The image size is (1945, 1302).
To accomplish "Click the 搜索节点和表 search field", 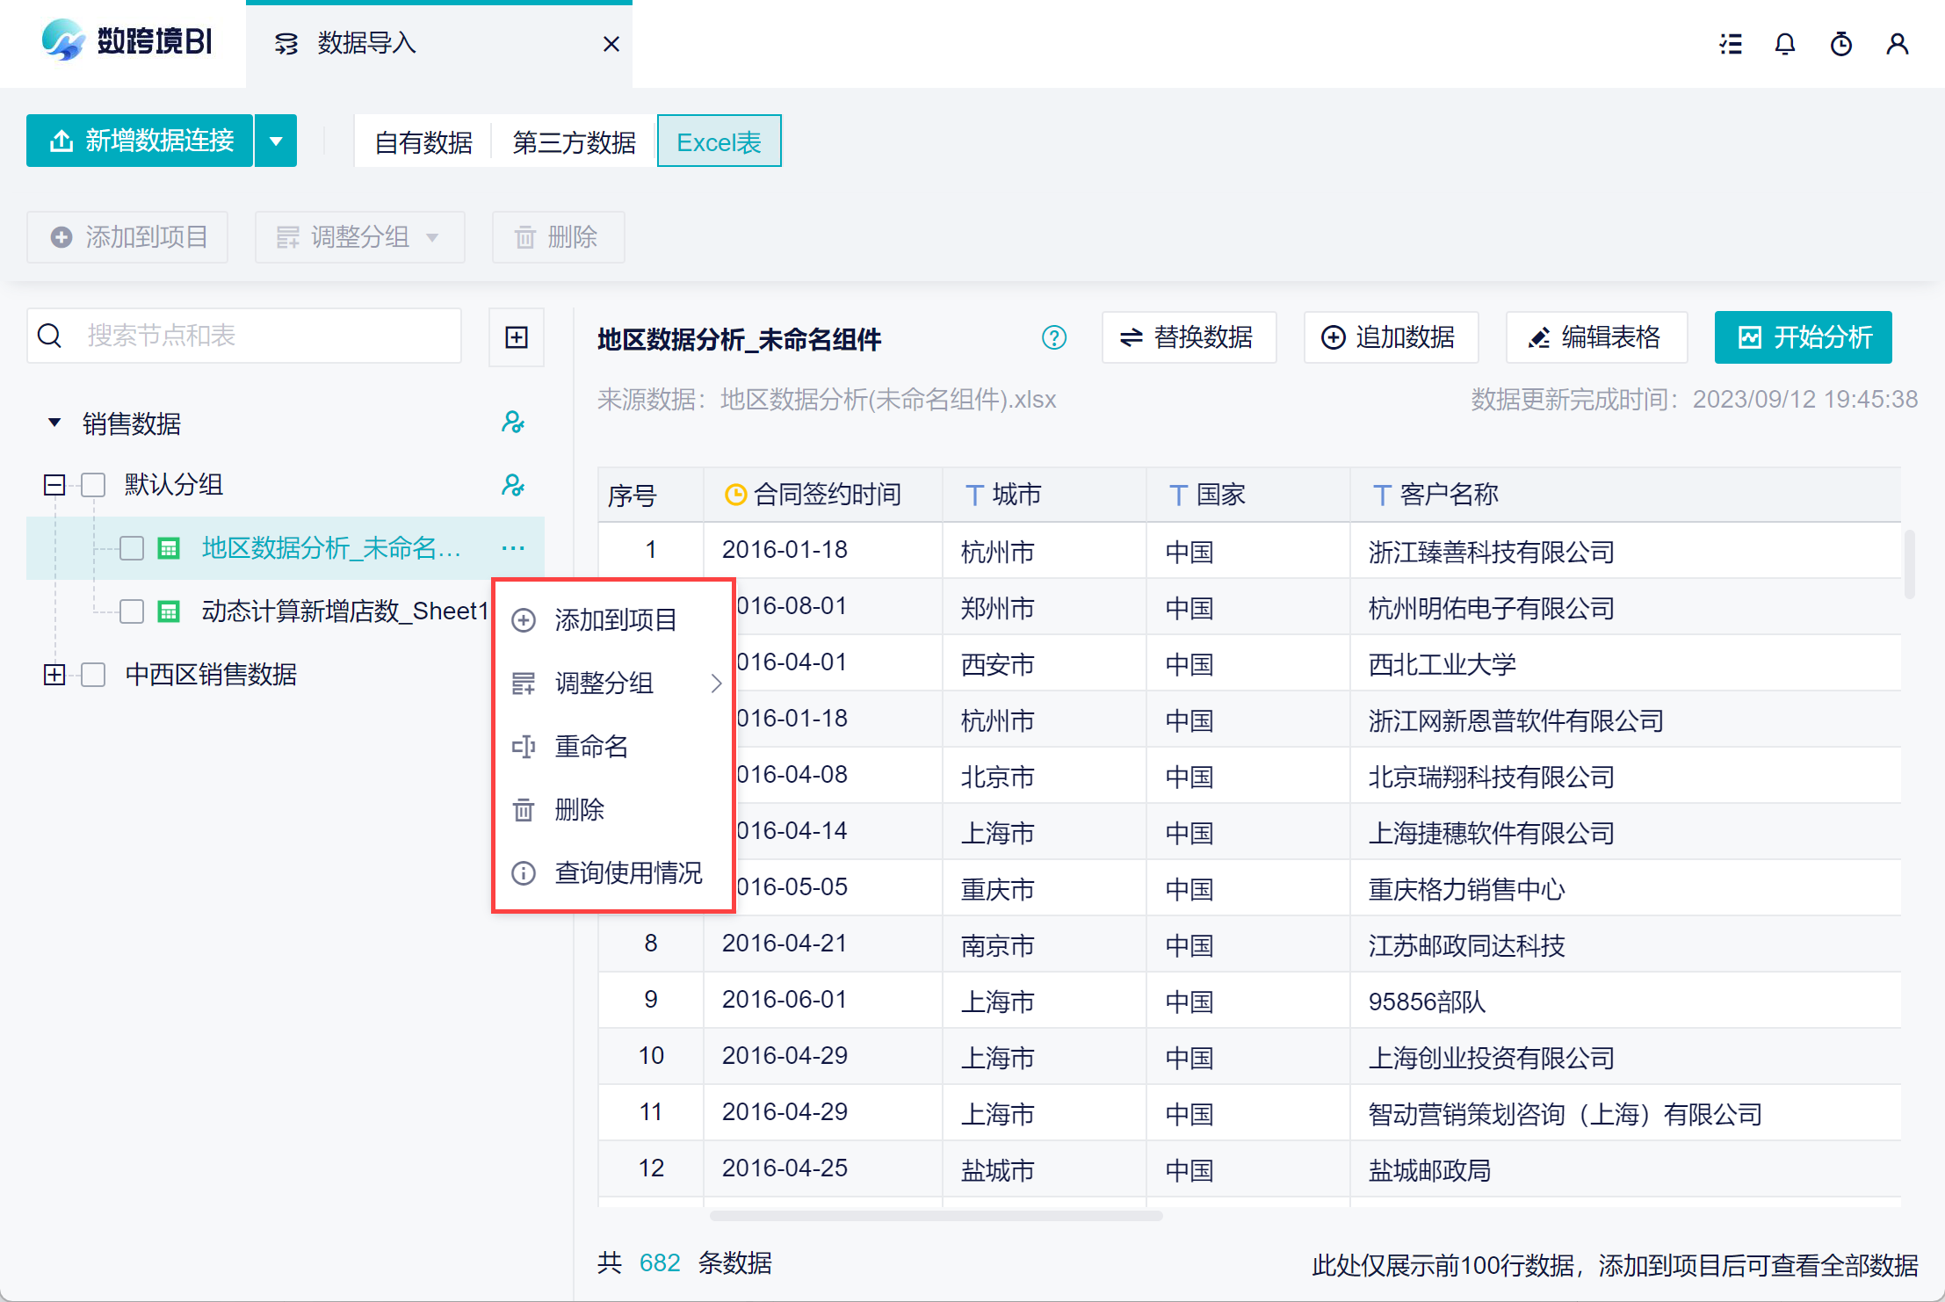I will (x=264, y=336).
